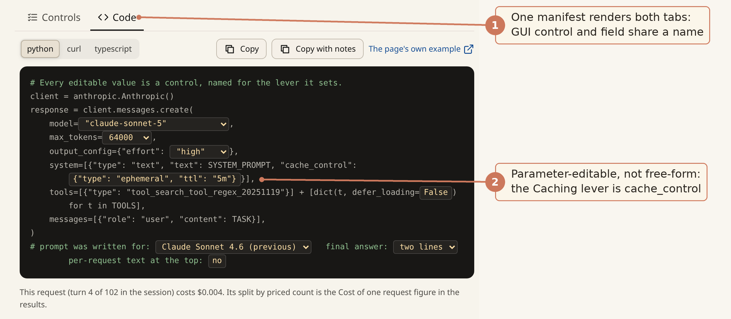Viewport: 731px width, 319px height.
Task: Click the cost sentence 'This request (turn 4 of 102'
Action: pos(240,298)
